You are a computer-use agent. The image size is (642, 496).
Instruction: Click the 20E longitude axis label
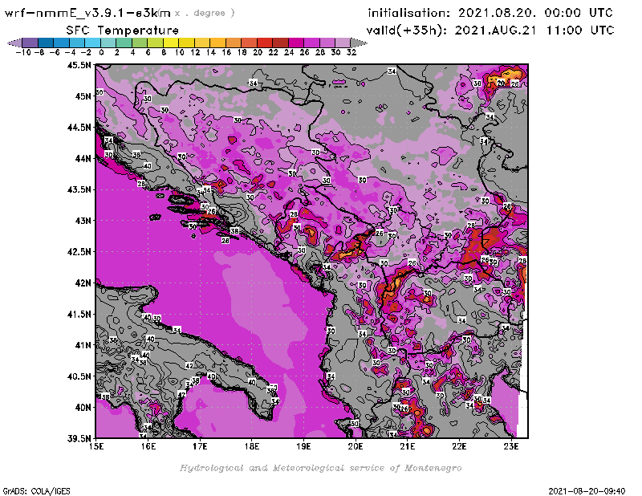pyautogui.click(x=356, y=446)
